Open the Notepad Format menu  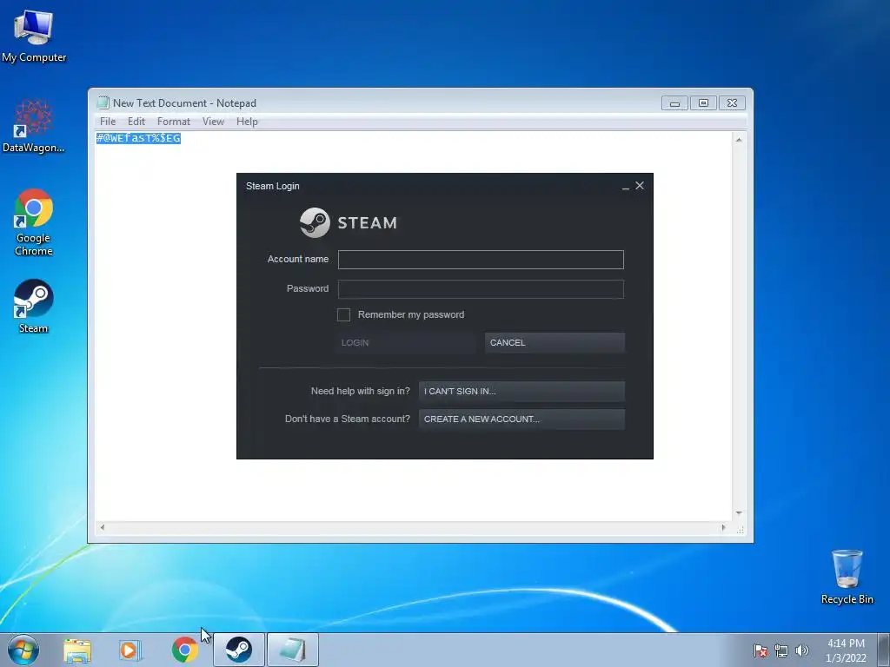174,122
